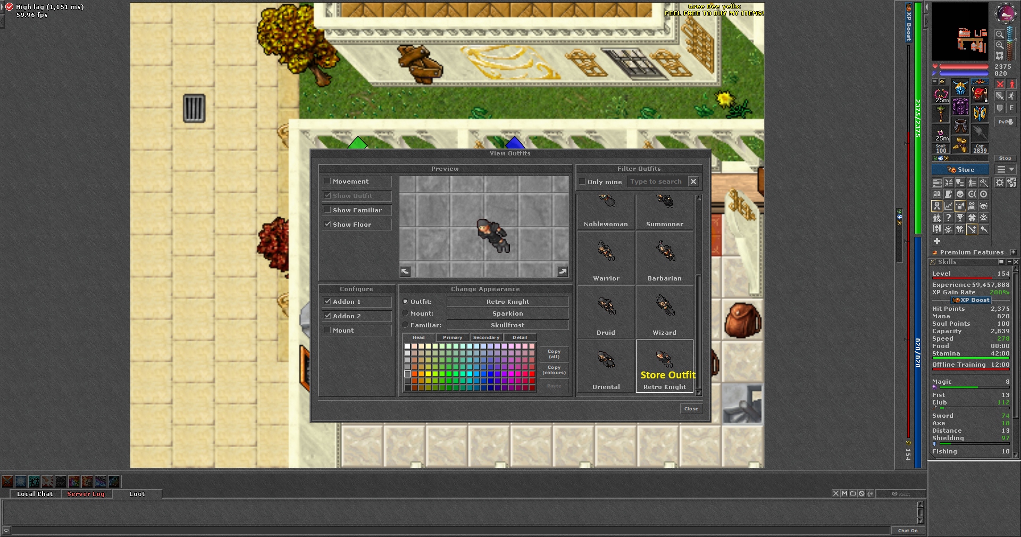Zoom out the minimap

coord(1000,35)
